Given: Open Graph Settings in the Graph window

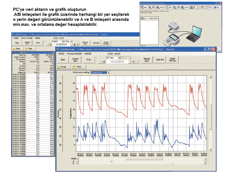Looking at the screenshot, I should coord(172,59).
